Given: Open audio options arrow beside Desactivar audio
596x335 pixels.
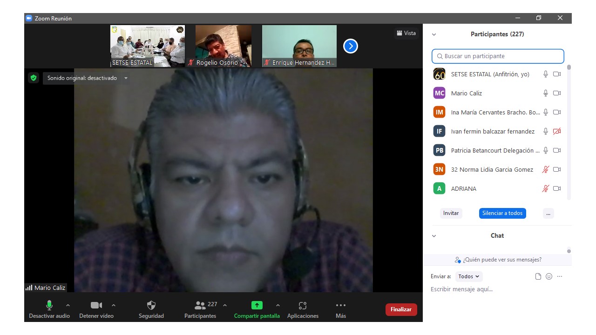Looking at the screenshot, I should (68, 305).
